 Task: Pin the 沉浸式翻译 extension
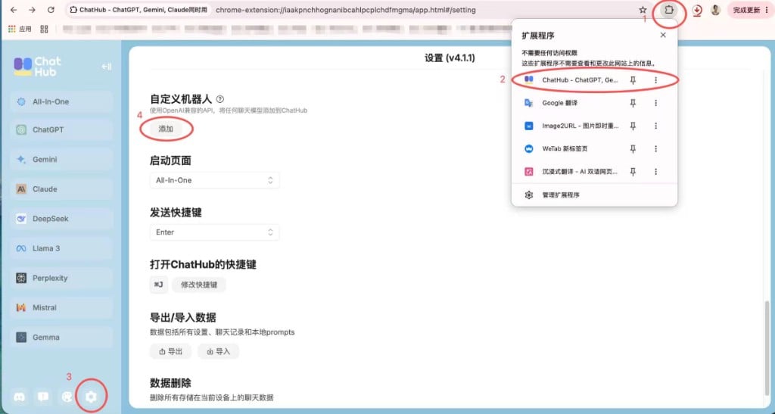pos(633,172)
